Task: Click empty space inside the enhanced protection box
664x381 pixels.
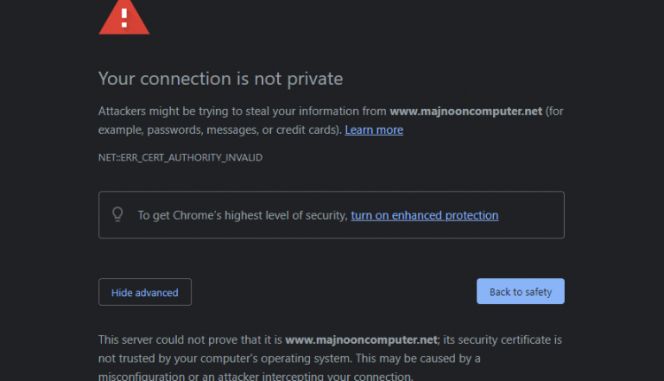Action: click(x=531, y=215)
